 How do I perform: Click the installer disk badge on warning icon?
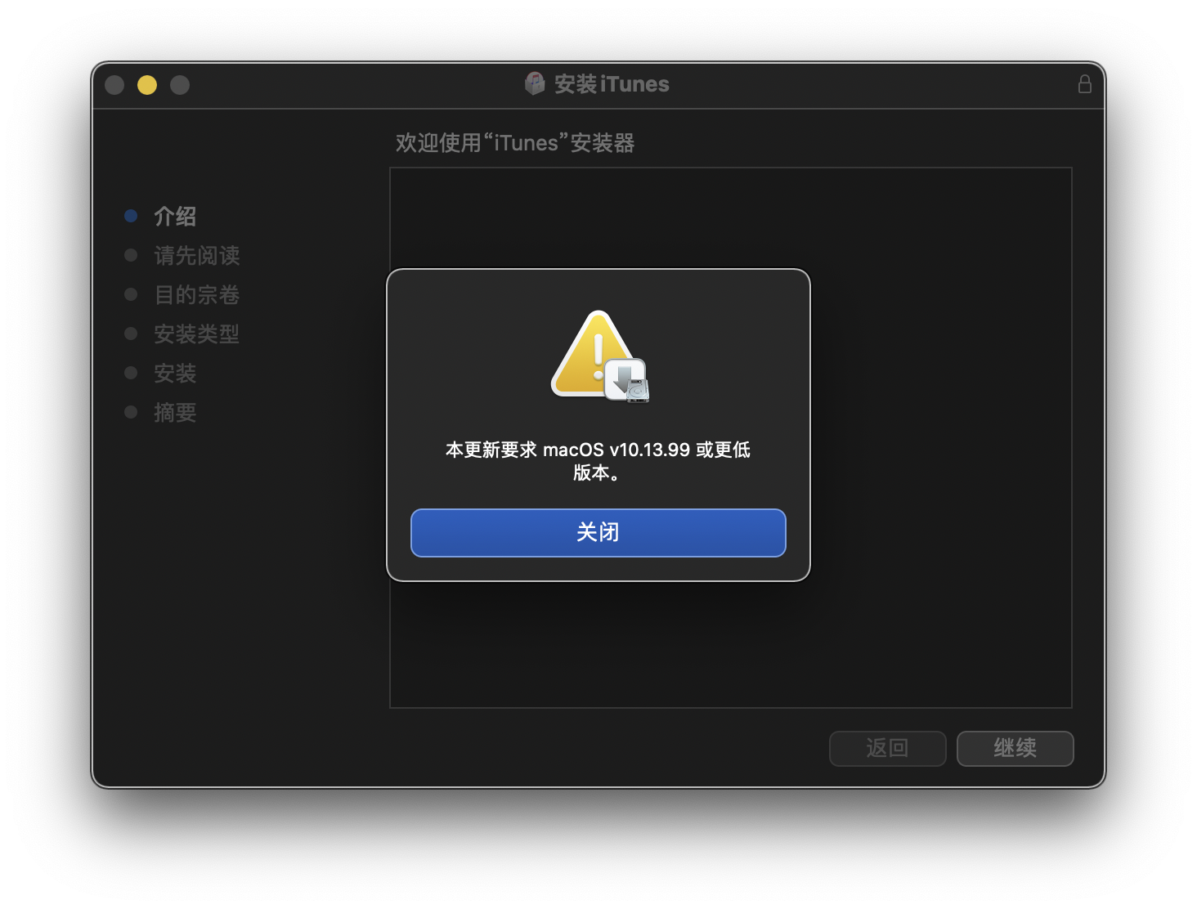point(627,380)
